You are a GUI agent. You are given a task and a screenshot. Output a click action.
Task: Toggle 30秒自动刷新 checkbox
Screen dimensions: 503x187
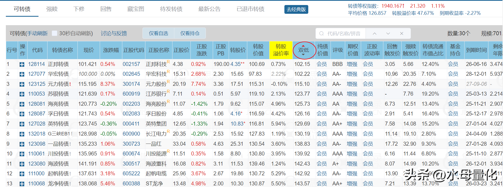click(x=55, y=33)
